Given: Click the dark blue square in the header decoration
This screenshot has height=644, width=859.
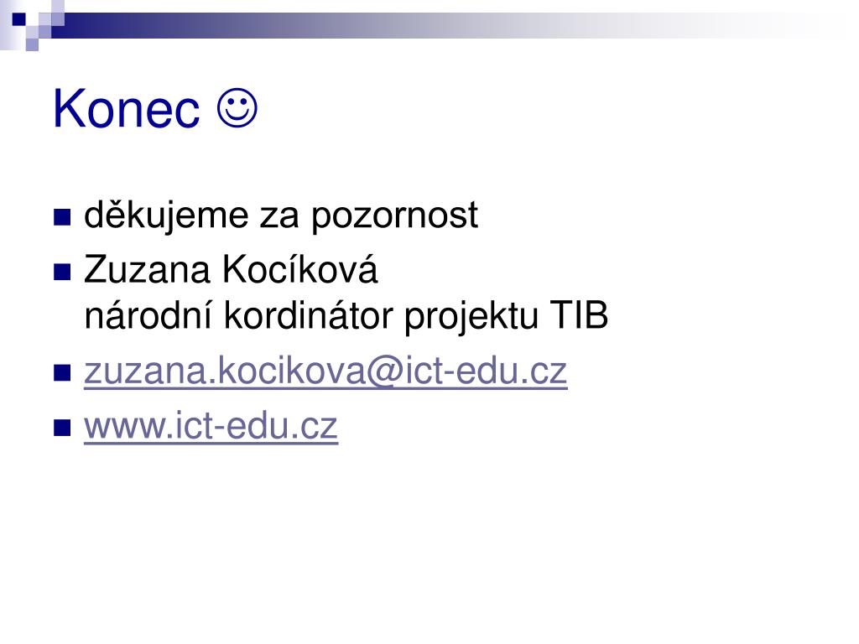Looking at the screenshot, I should (18, 19).
